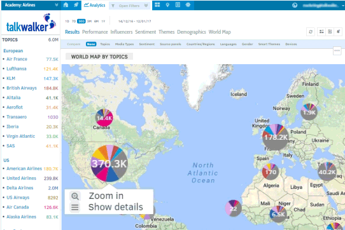Open the user account dropdown arrow
The height and width of the screenshot is (230, 345).
(343, 6)
